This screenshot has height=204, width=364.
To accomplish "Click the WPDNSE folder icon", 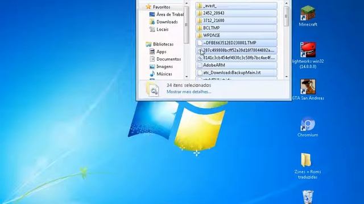I will coord(200,35).
